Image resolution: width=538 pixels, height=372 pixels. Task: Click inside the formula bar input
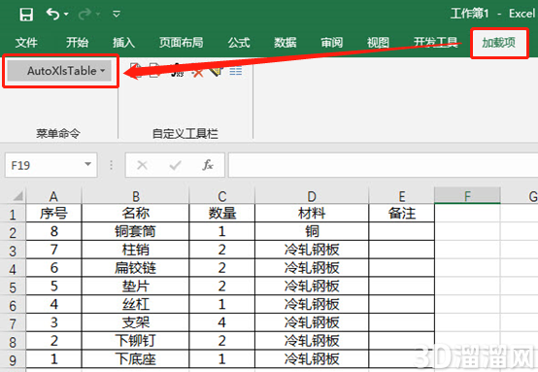(x=383, y=165)
